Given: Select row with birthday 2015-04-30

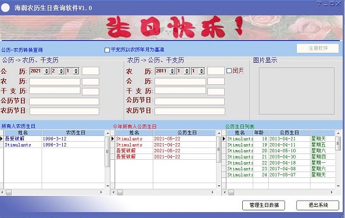Looking at the screenshot, I should tap(281, 157).
